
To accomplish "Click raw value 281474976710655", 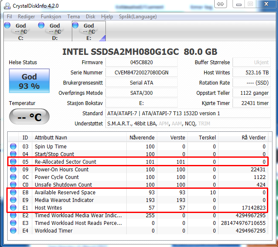I will [x=243, y=223].
